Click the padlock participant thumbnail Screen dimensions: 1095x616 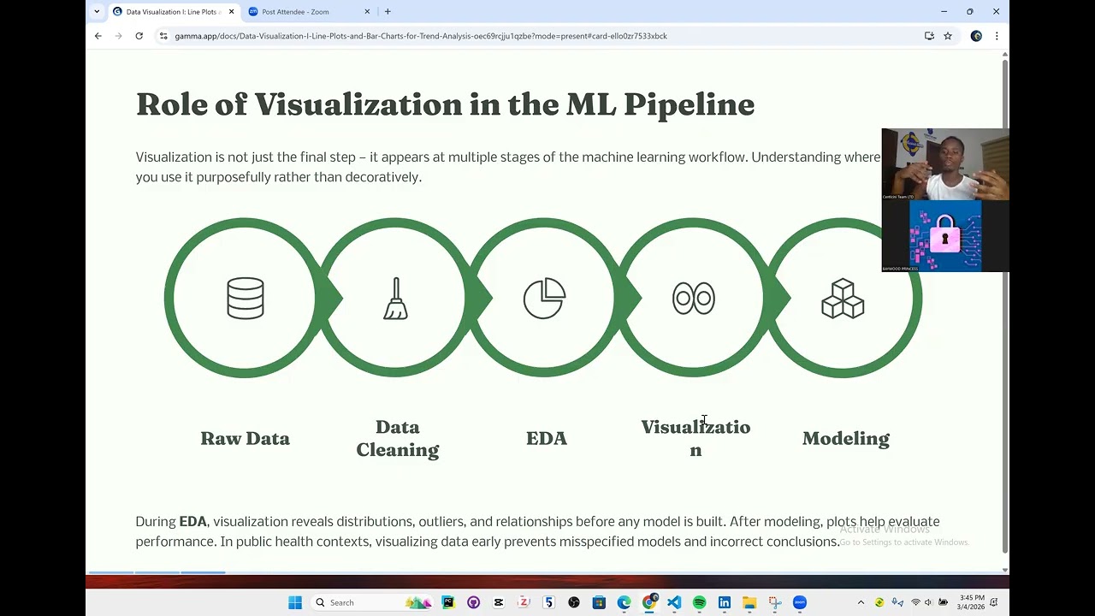(945, 236)
